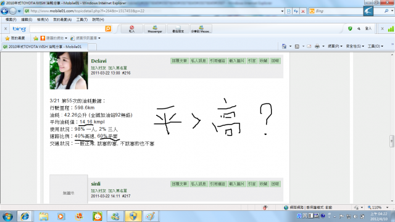Open the 檔案(F) menu

click(x=11, y=20)
